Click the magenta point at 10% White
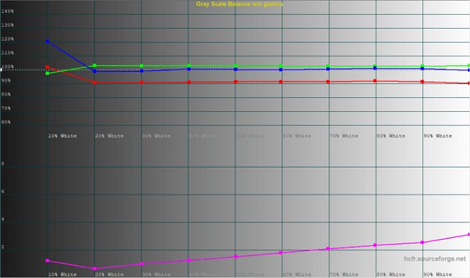Screen dimensions: 470x278 pos(48,260)
